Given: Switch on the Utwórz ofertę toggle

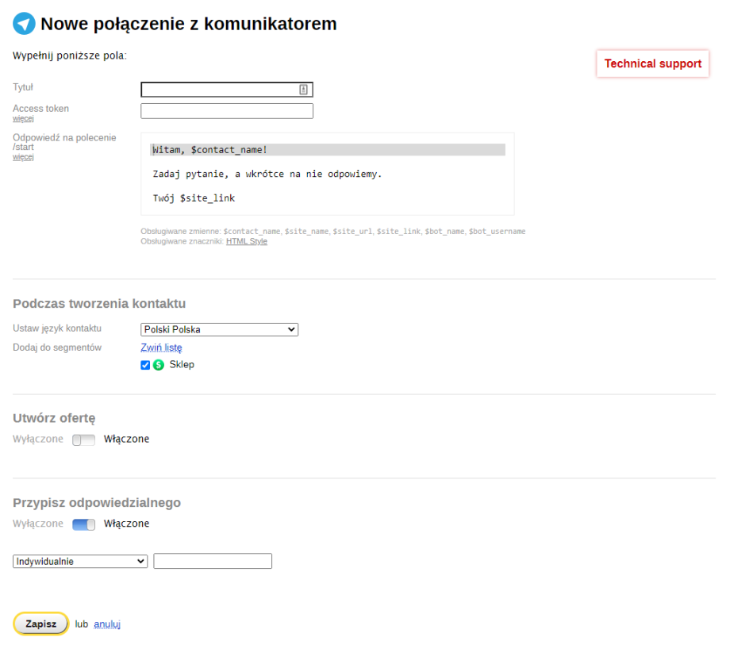Looking at the screenshot, I should point(83,440).
